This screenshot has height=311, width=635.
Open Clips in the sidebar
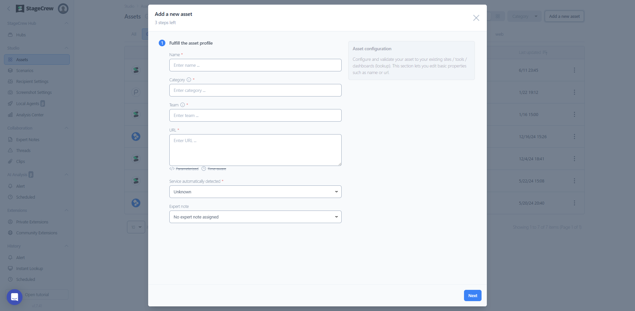[x=21, y=161]
